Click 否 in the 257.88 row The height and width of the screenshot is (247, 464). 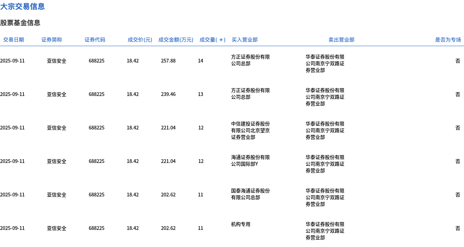tap(458, 61)
